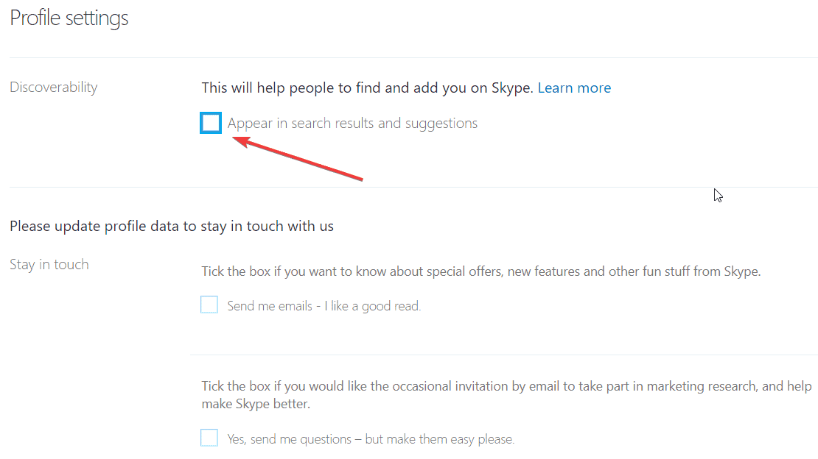
Task: Enable Appear in search results checkbox
Action: (211, 123)
